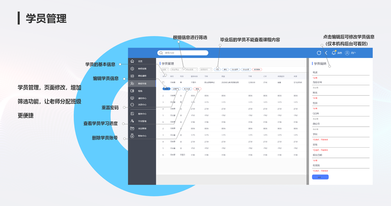
Task: Click the 搜索内容 search field
Action: click(183, 53)
